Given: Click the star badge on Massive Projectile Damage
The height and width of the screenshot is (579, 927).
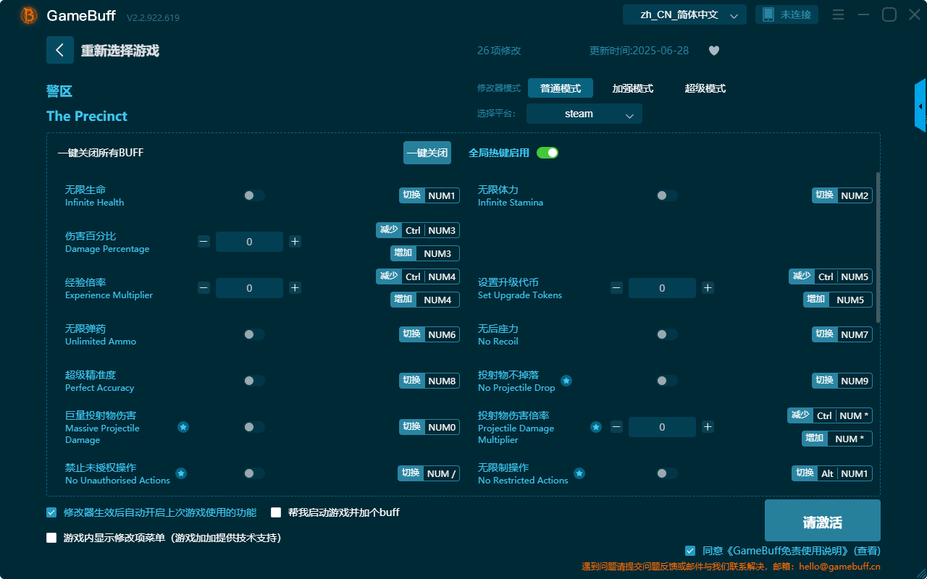Looking at the screenshot, I should pyautogui.click(x=183, y=428).
